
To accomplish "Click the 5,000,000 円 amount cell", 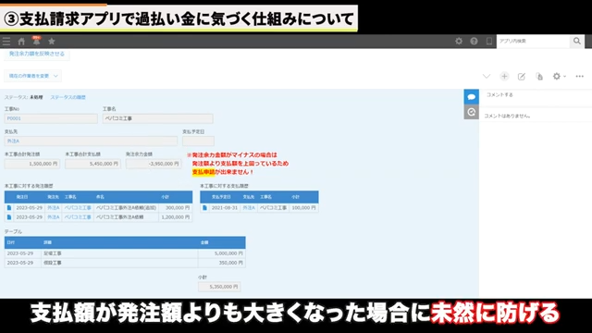I will pos(222,253).
